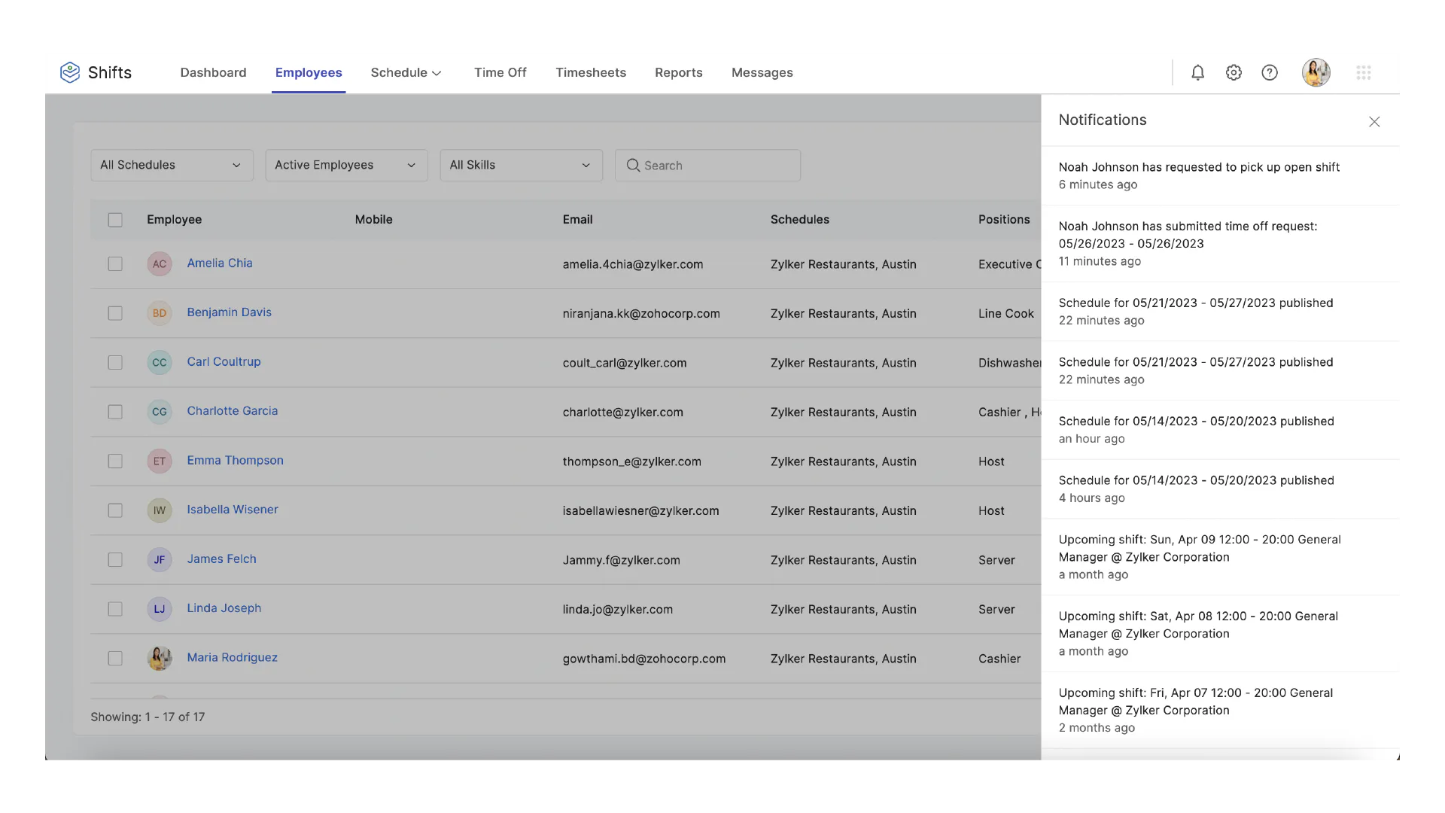The width and height of the screenshot is (1445, 813).
Task: Open the Timesheets tab
Action: point(591,72)
